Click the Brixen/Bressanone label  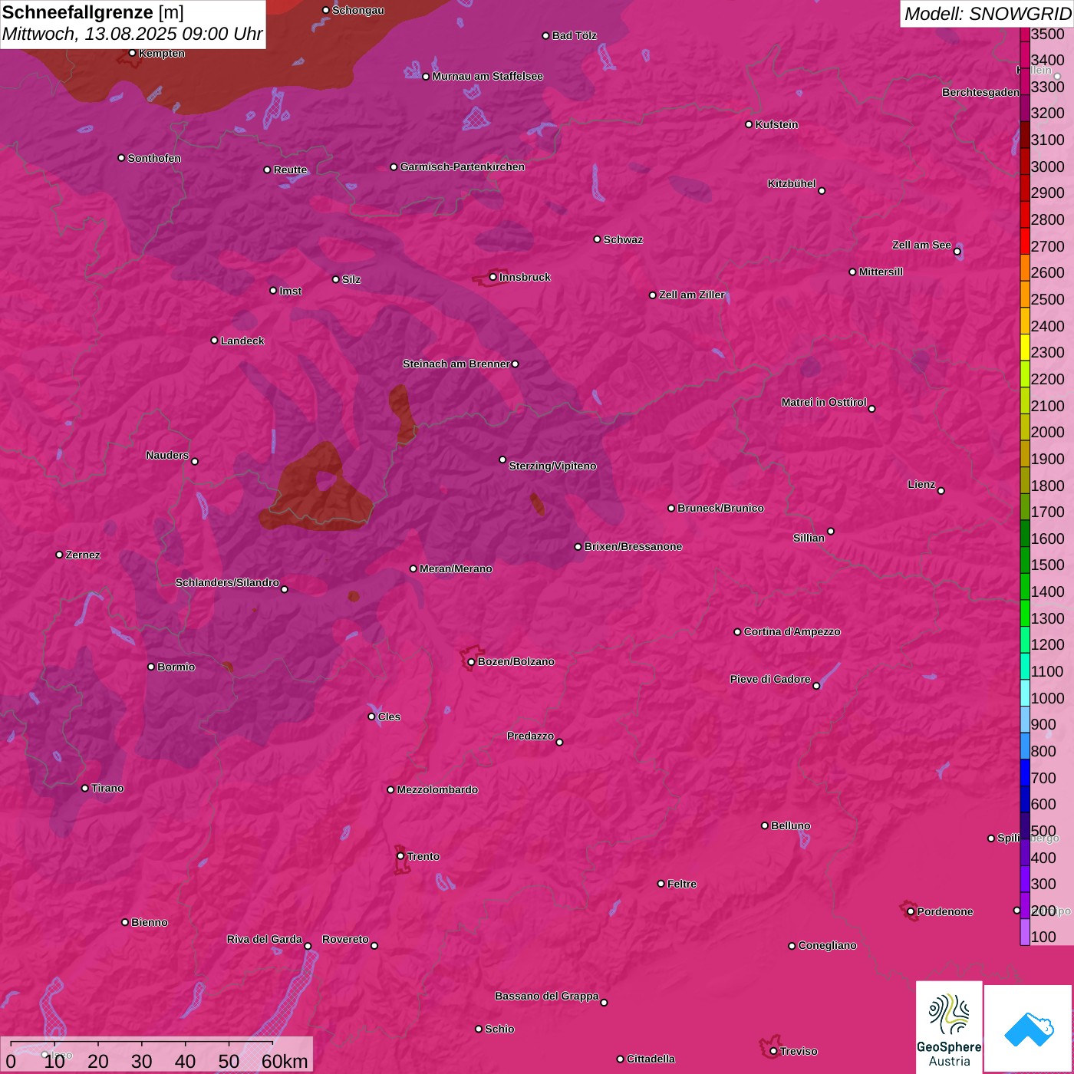pos(633,546)
